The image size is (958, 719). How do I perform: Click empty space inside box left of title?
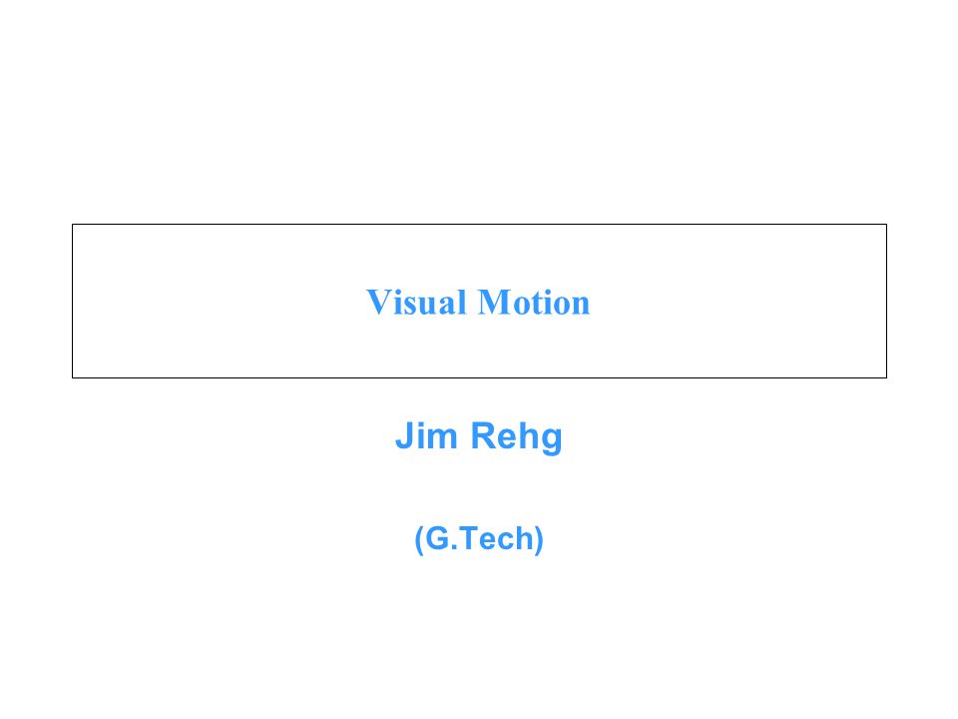click(219, 301)
